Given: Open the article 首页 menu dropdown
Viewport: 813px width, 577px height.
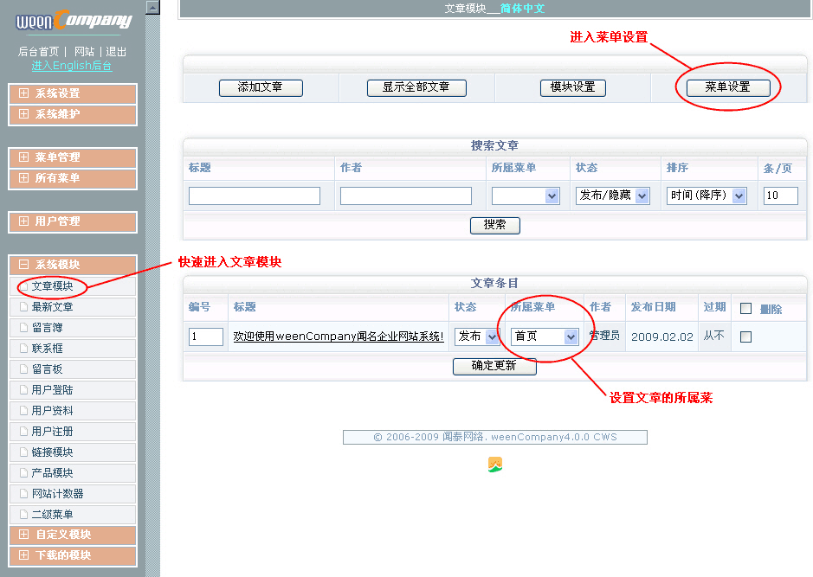Looking at the screenshot, I should coord(545,337).
